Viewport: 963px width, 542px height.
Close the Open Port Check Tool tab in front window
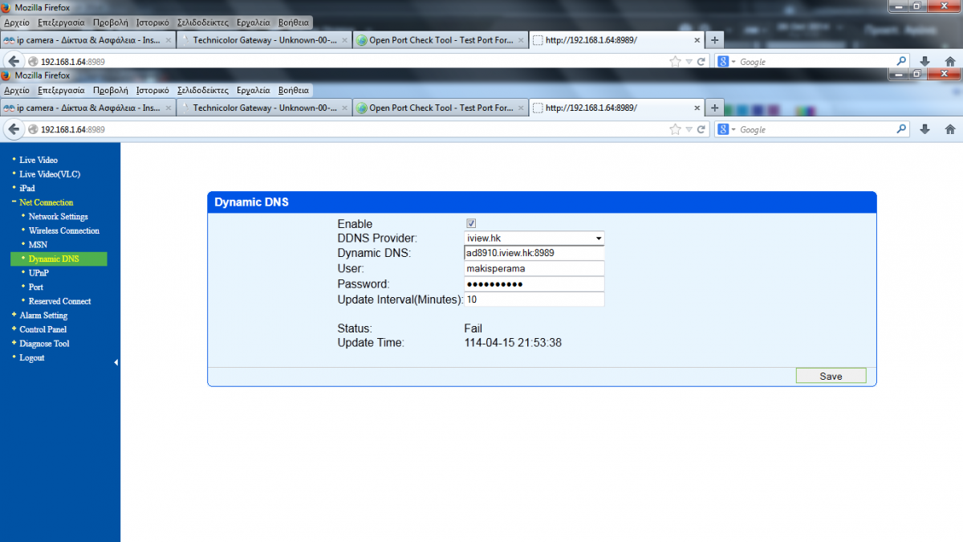(521, 108)
